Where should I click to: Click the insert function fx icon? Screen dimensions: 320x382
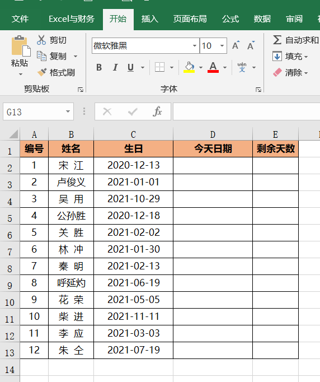pos(157,112)
